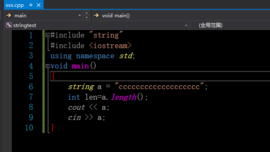Click the opening red brace on line 5

[53, 76]
